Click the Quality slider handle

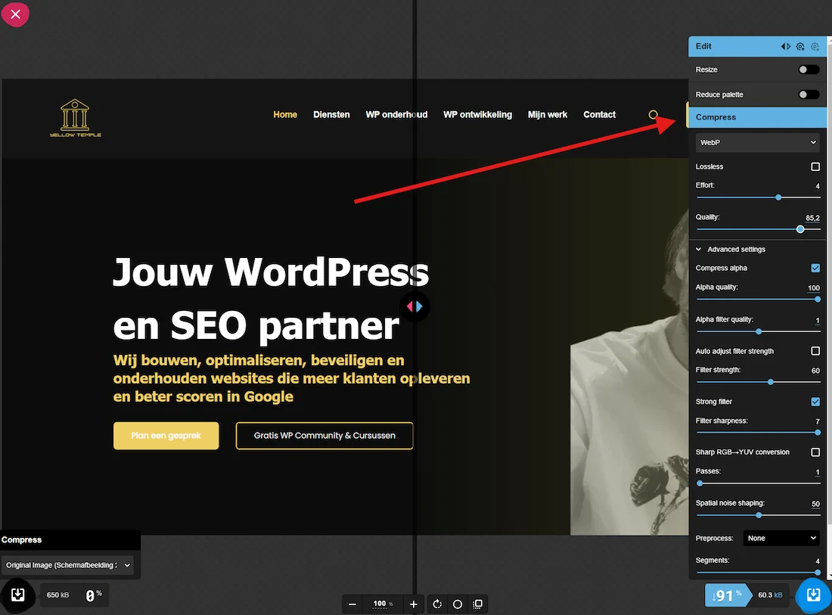click(800, 229)
